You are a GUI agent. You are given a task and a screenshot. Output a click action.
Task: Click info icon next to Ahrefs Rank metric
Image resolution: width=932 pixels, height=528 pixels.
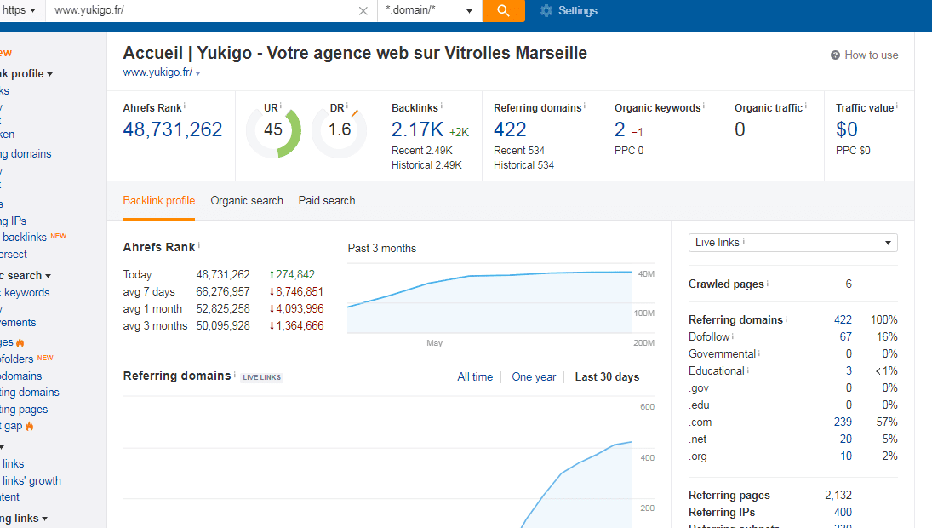coord(184,106)
